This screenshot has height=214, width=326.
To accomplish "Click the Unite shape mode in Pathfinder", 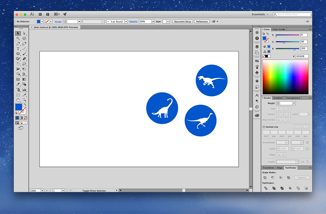I will pos(265,177).
